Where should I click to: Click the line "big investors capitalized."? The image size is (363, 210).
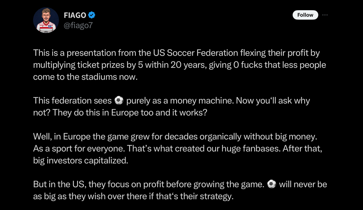coord(81,160)
